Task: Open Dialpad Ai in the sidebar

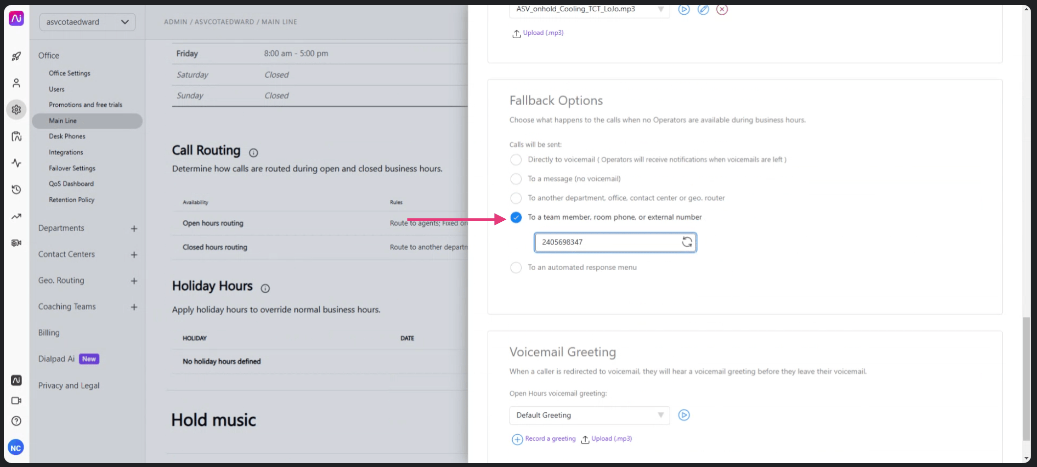Action: pos(69,359)
